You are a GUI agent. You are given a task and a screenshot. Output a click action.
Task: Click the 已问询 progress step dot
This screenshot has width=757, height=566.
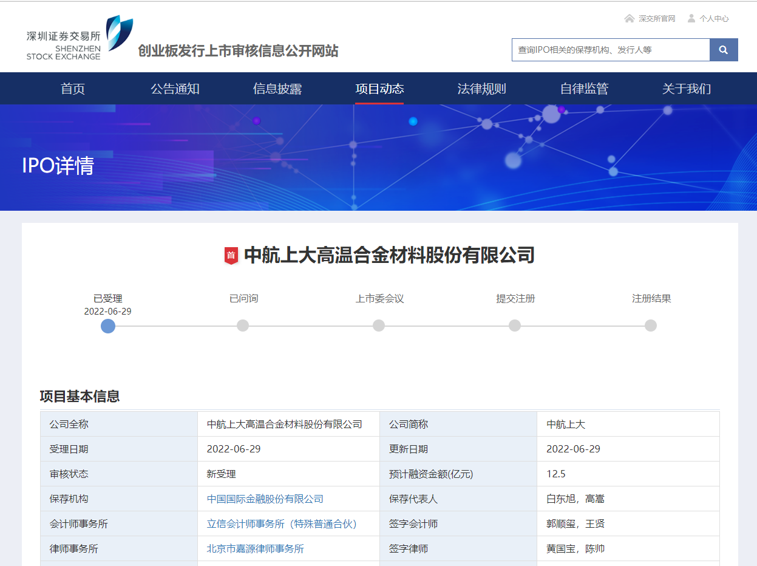pyautogui.click(x=243, y=326)
